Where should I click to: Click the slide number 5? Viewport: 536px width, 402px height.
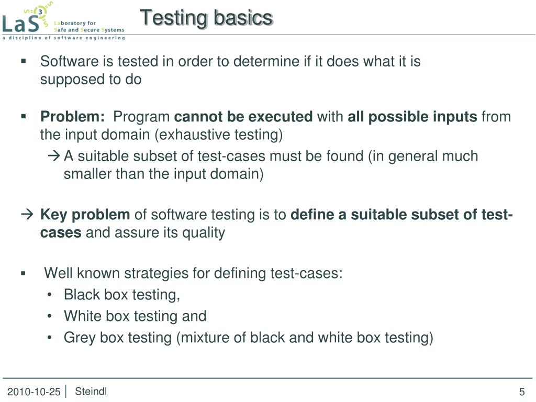pyautogui.click(x=522, y=392)
